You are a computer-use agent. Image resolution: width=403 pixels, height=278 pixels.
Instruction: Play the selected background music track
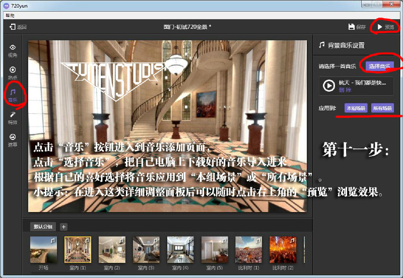[x=329, y=86]
